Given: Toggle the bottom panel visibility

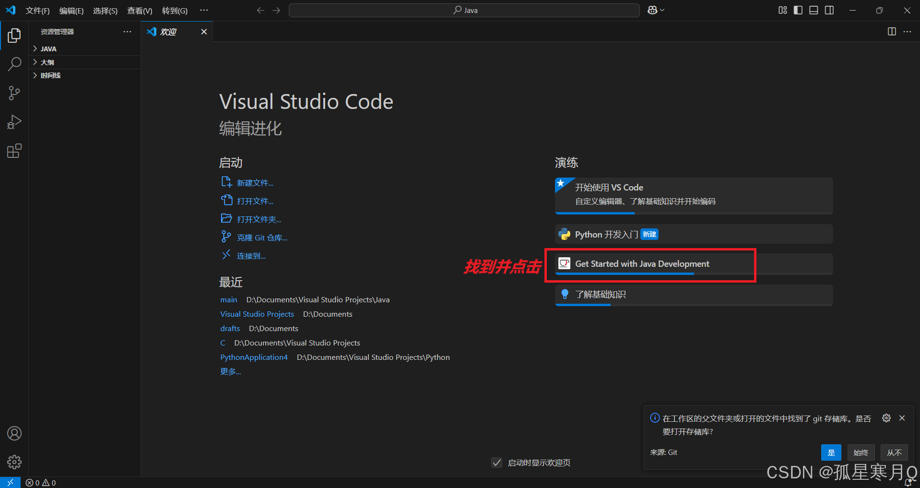Looking at the screenshot, I should pyautogui.click(x=814, y=10).
